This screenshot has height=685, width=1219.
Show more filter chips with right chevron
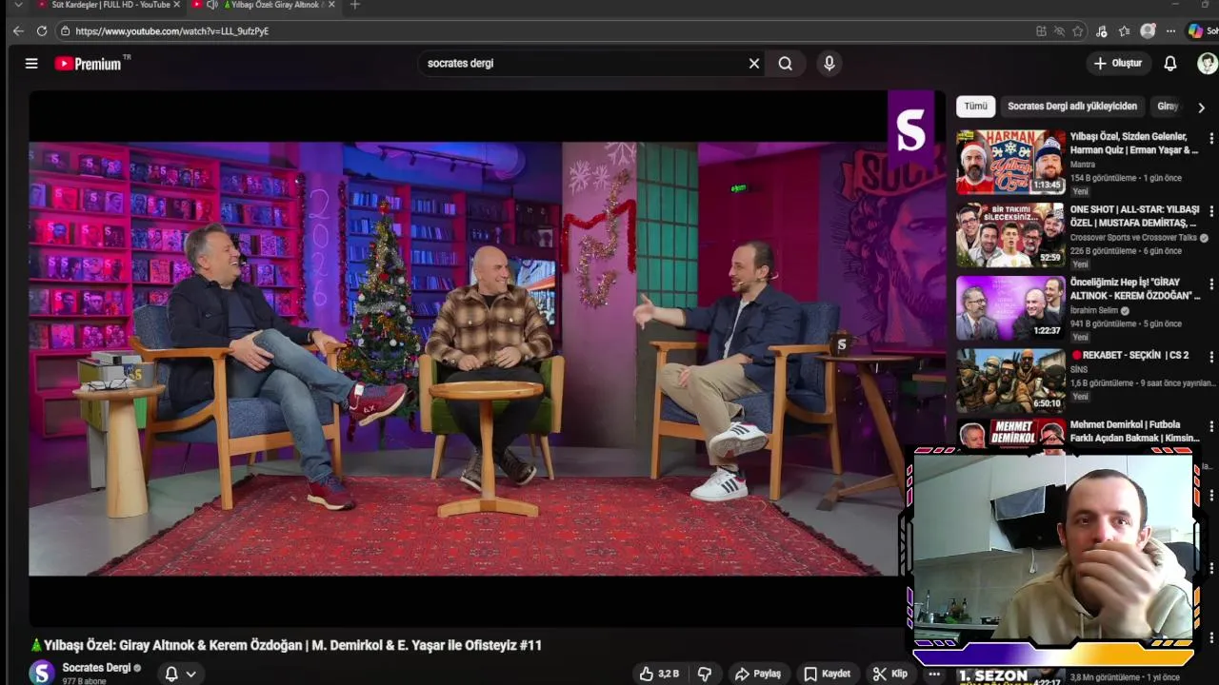point(1201,108)
